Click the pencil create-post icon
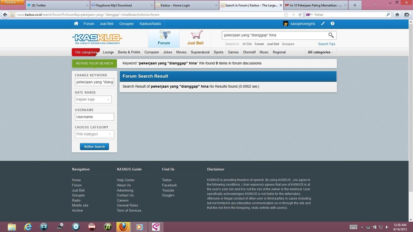 tap(323, 24)
